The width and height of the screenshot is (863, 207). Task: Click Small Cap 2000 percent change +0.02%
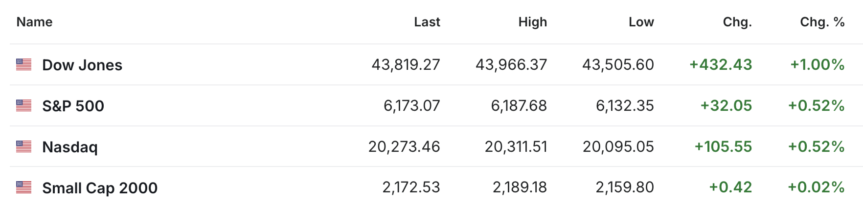[816, 187]
